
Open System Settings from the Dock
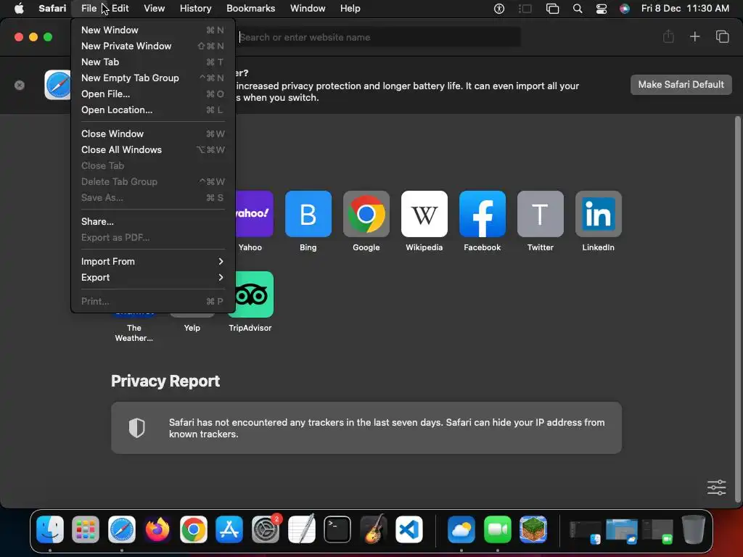pos(266,529)
